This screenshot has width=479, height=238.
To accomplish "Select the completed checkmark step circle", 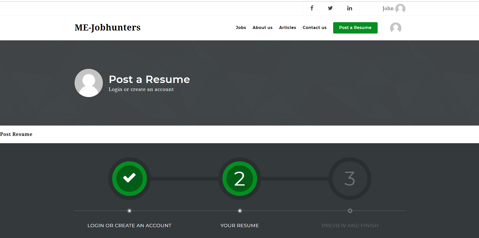I will (x=129, y=178).
